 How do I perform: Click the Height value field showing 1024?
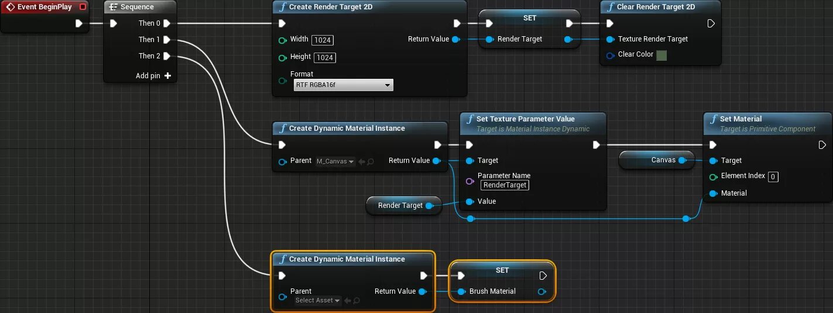pos(325,57)
